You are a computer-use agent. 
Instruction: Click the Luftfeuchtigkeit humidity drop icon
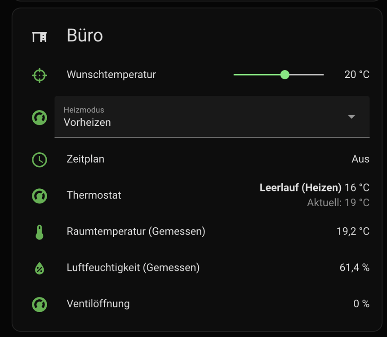pyautogui.click(x=39, y=268)
